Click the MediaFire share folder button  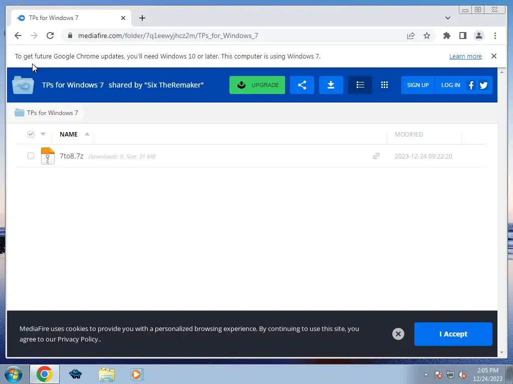[x=302, y=85]
